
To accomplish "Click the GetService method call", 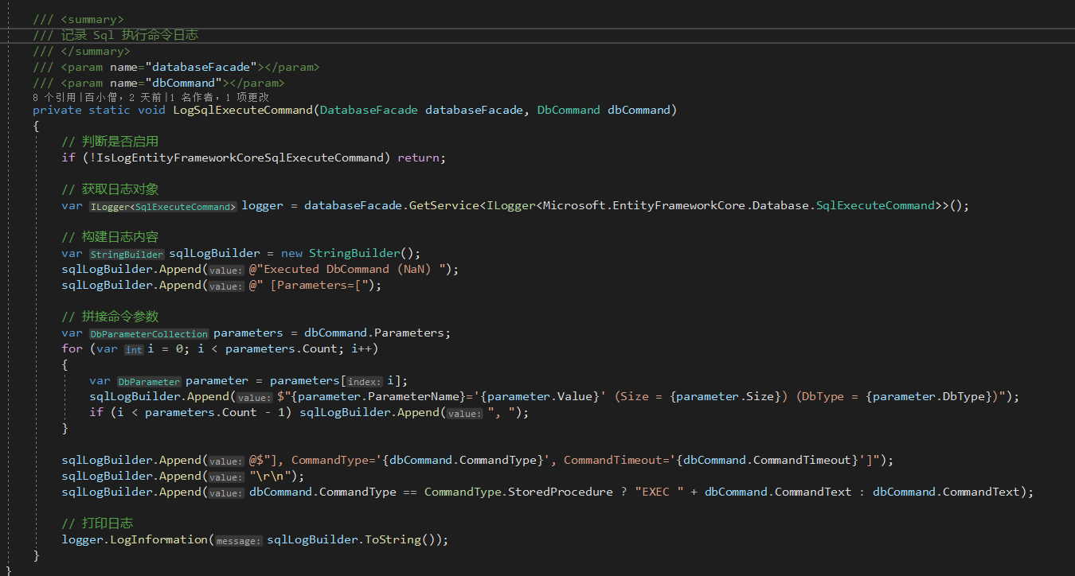I will pyautogui.click(x=444, y=205).
